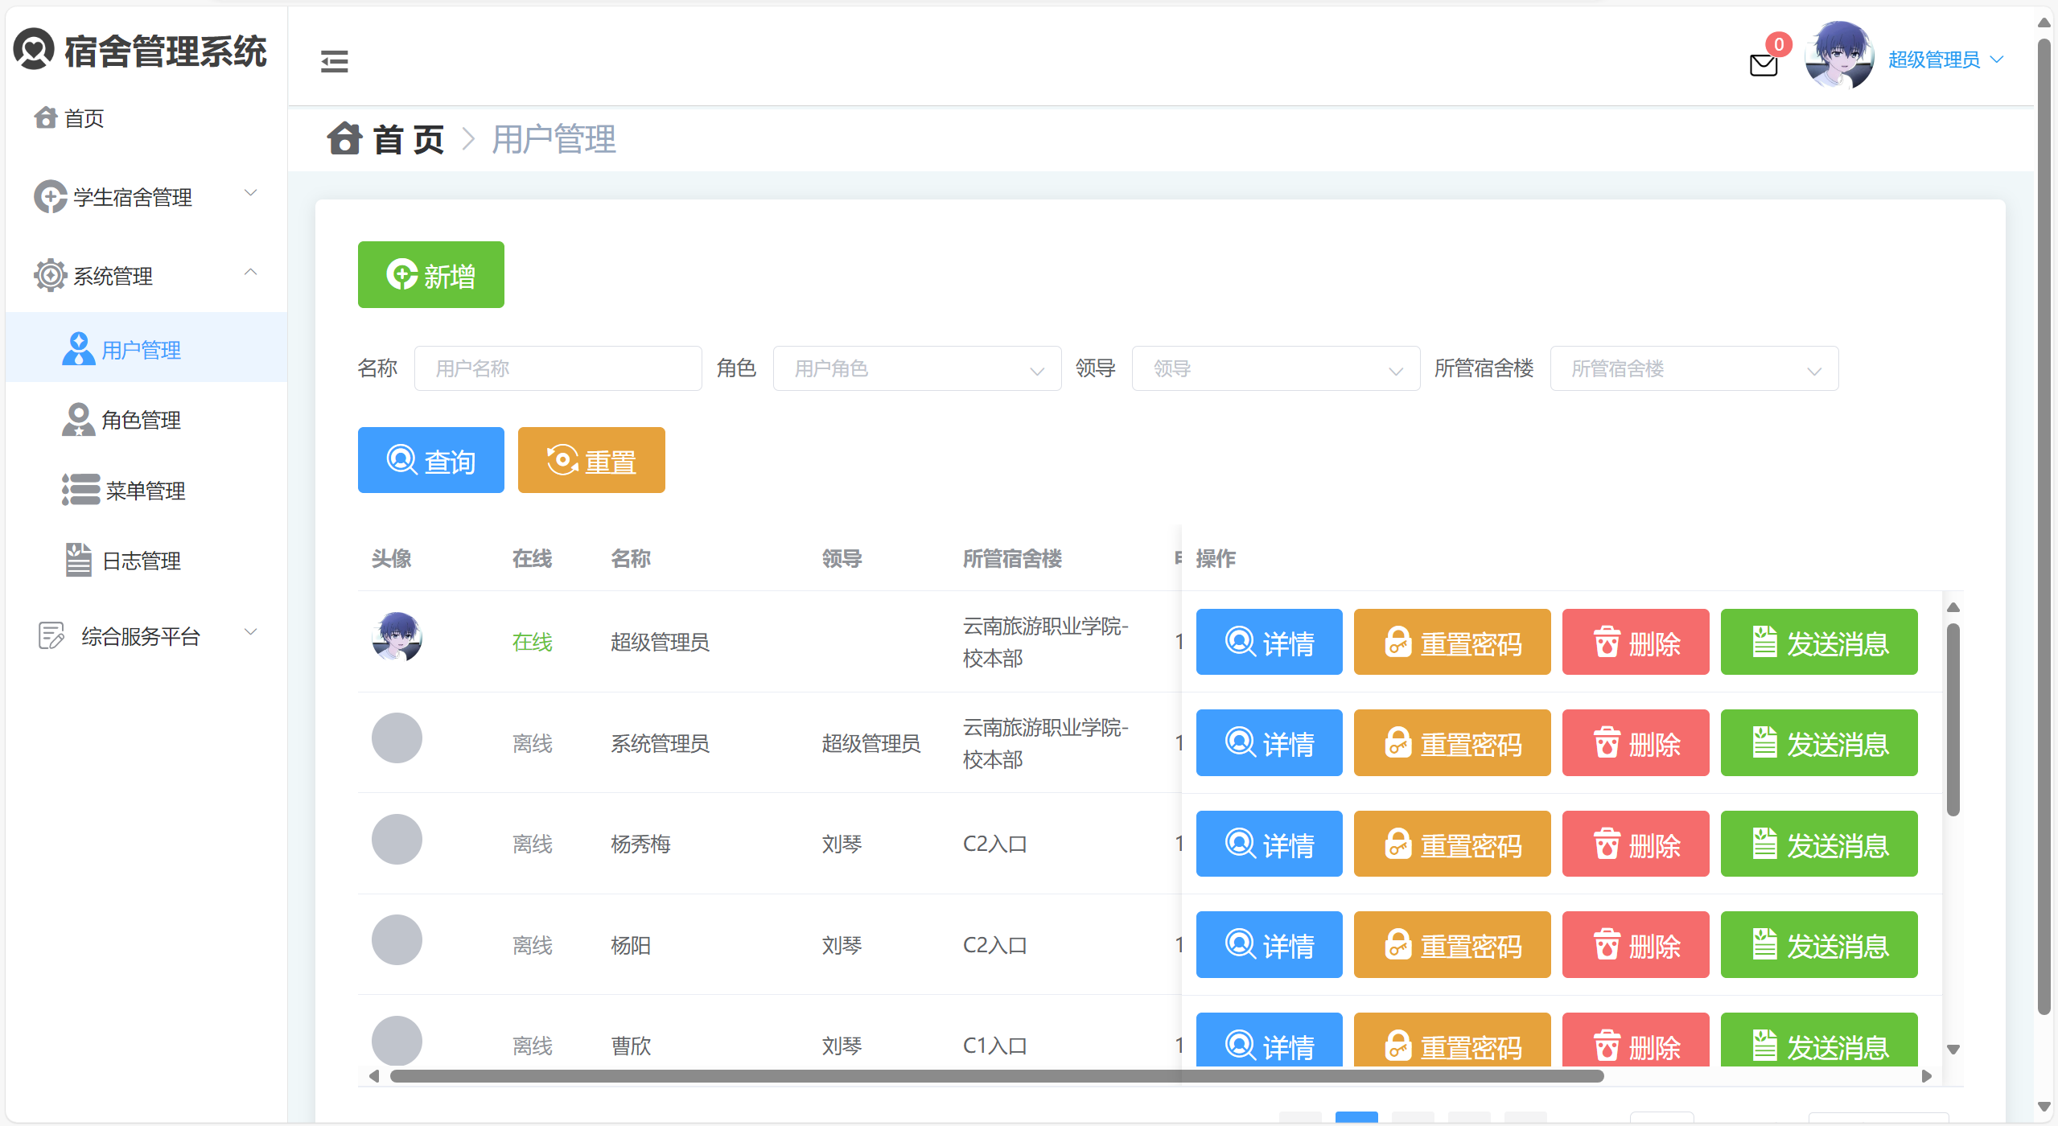
Task: Click the 宿舍管理系统 logo icon
Action: [34, 50]
